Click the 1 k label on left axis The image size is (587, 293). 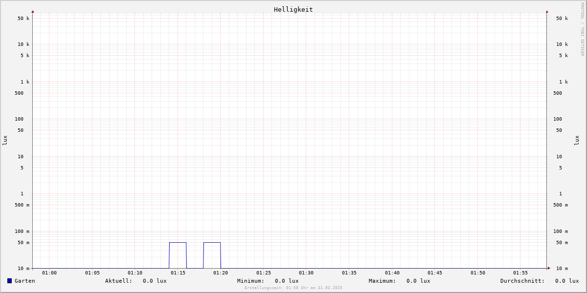pos(25,82)
